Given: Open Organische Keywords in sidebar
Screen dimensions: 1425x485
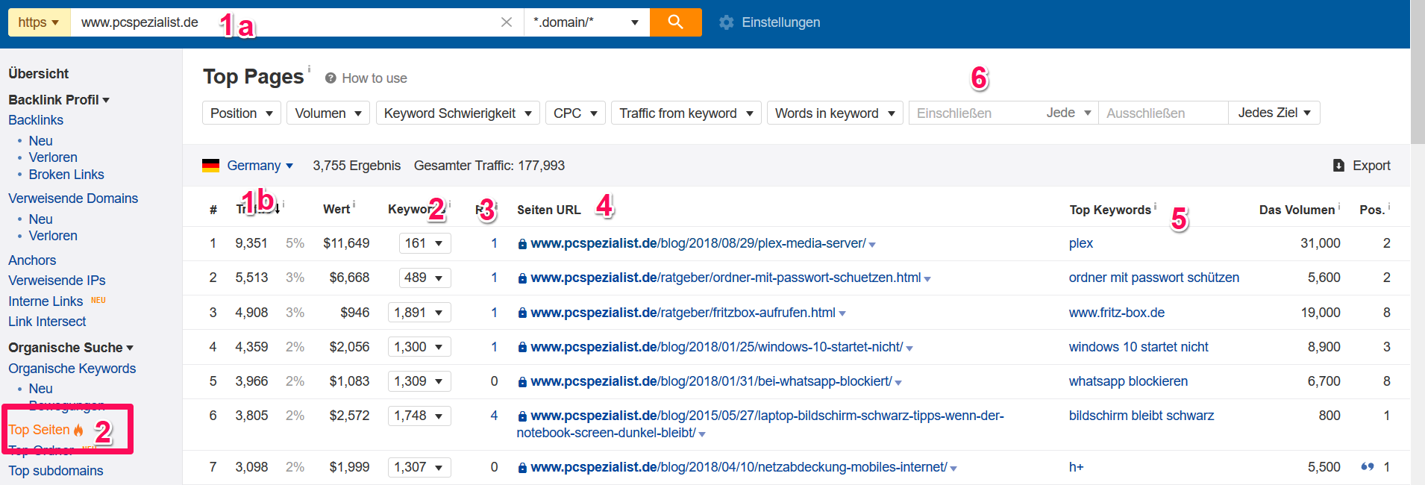Looking at the screenshot, I should 72,369.
